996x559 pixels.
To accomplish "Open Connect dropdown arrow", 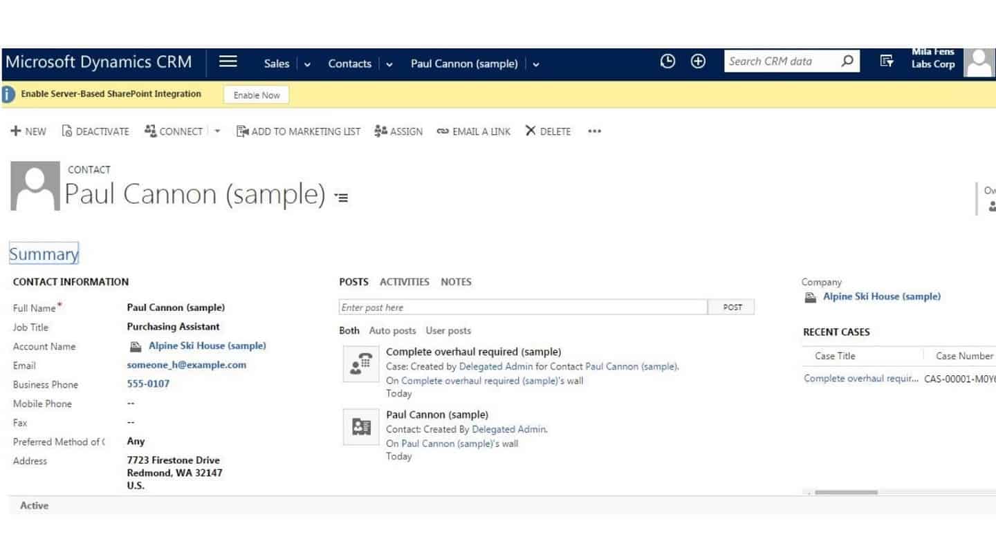I will tap(216, 131).
